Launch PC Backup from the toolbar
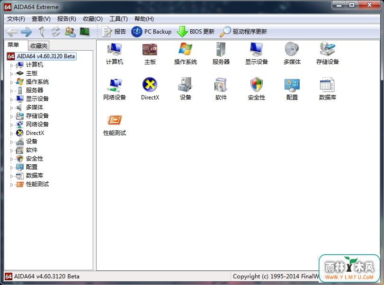384x285 pixels. [151, 32]
